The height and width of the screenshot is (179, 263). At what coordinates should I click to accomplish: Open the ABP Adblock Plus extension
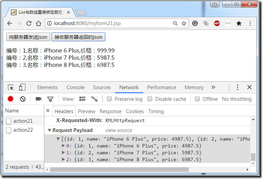[x=217, y=23]
